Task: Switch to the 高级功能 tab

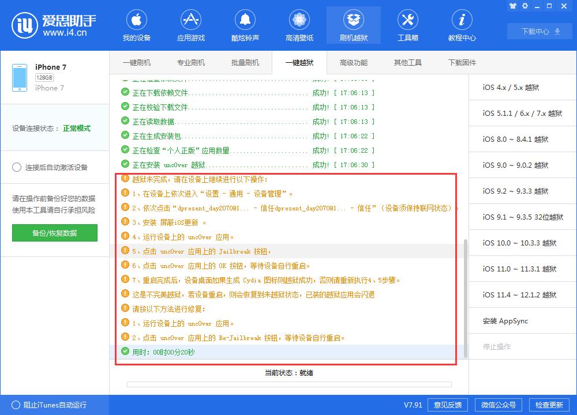Action: tap(353, 62)
